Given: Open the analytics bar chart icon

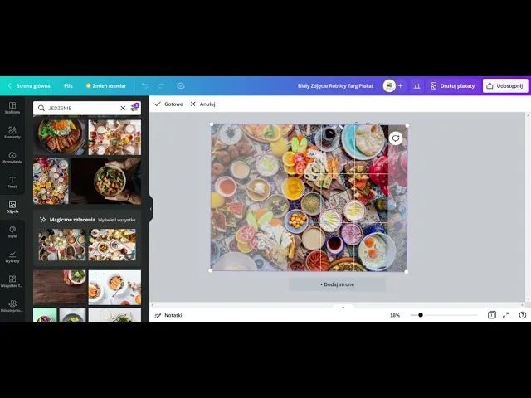Looking at the screenshot, I should (x=417, y=86).
